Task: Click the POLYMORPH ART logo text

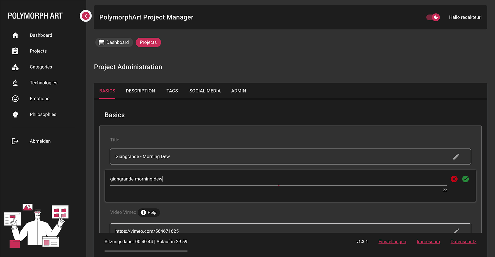Action: (x=35, y=16)
